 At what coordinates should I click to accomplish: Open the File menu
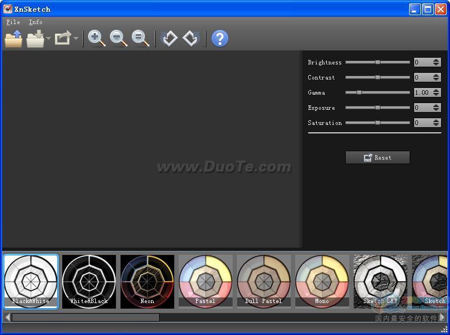tap(13, 22)
